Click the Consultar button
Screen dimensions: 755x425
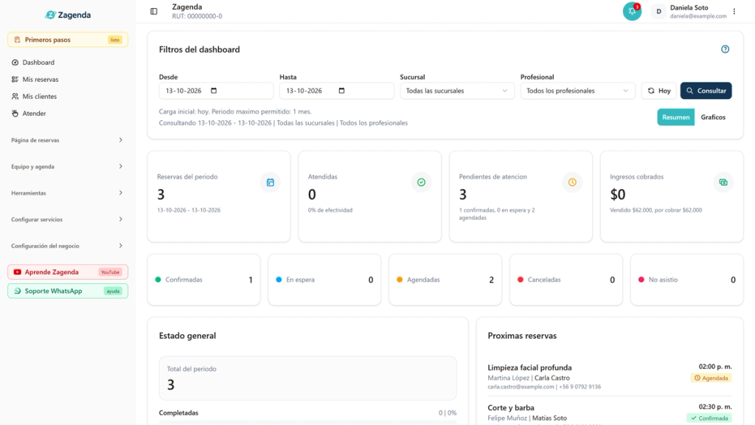pyautogui.click(x=706, y=91)
